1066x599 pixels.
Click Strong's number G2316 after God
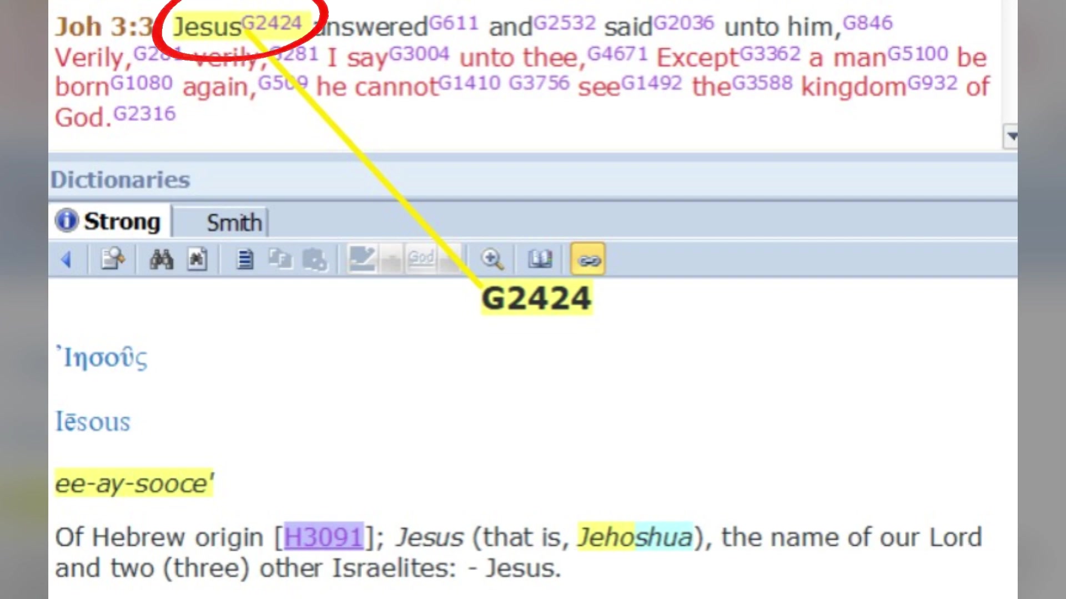click(144, 114)
